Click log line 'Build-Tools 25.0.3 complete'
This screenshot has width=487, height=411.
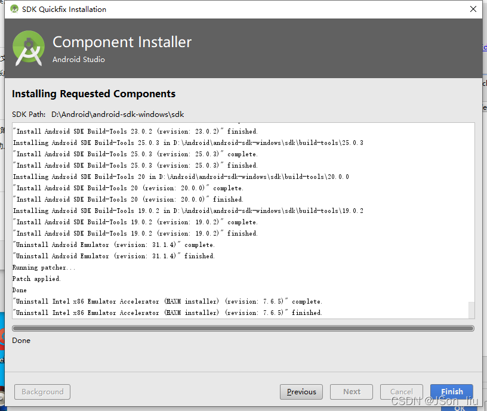pyautogui.click(x=135, y=154)
